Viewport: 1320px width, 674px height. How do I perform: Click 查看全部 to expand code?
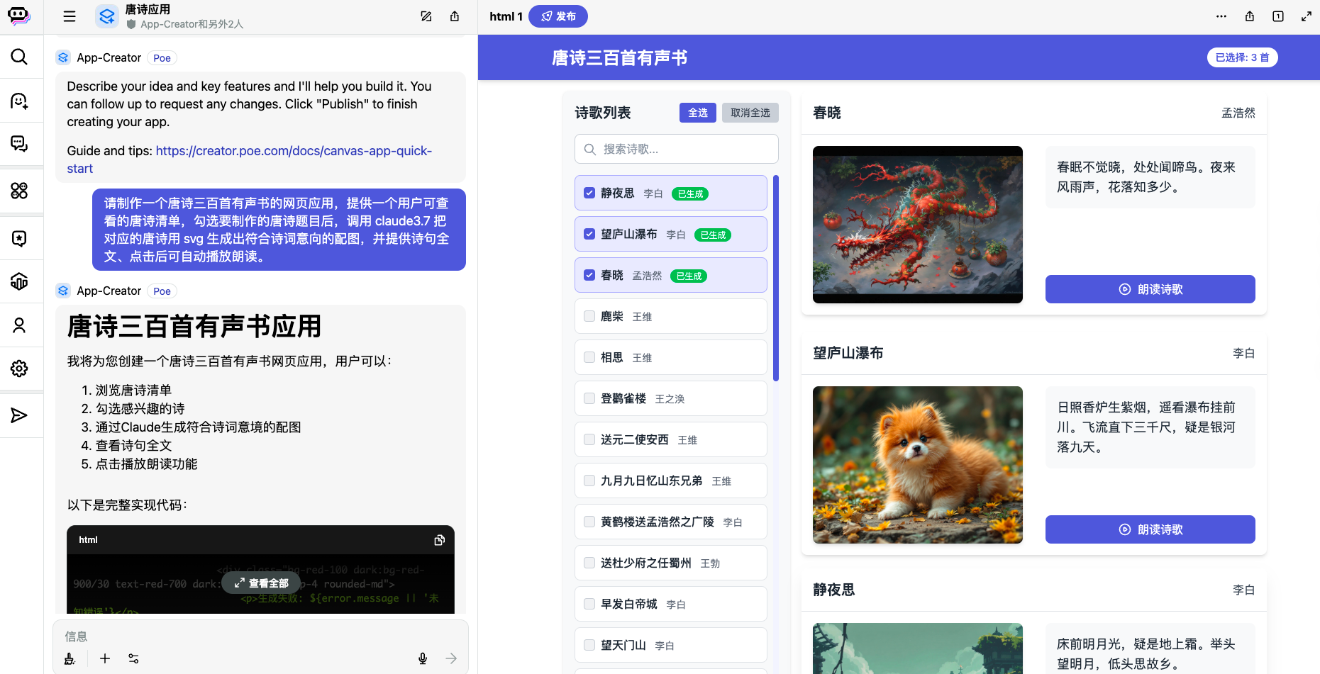click(261, 583)
